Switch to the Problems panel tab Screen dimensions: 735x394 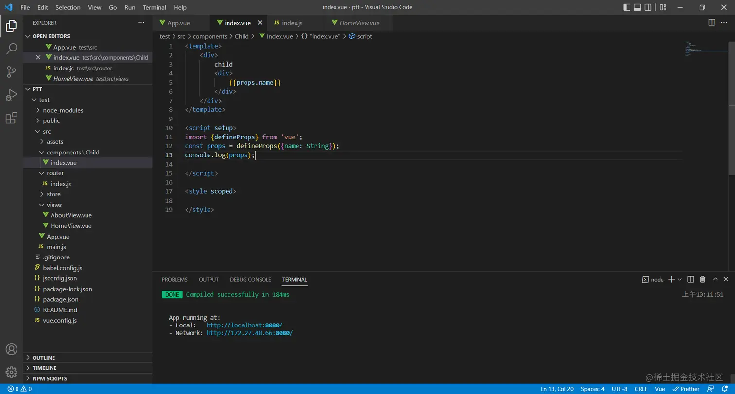(x=175, y=279)
